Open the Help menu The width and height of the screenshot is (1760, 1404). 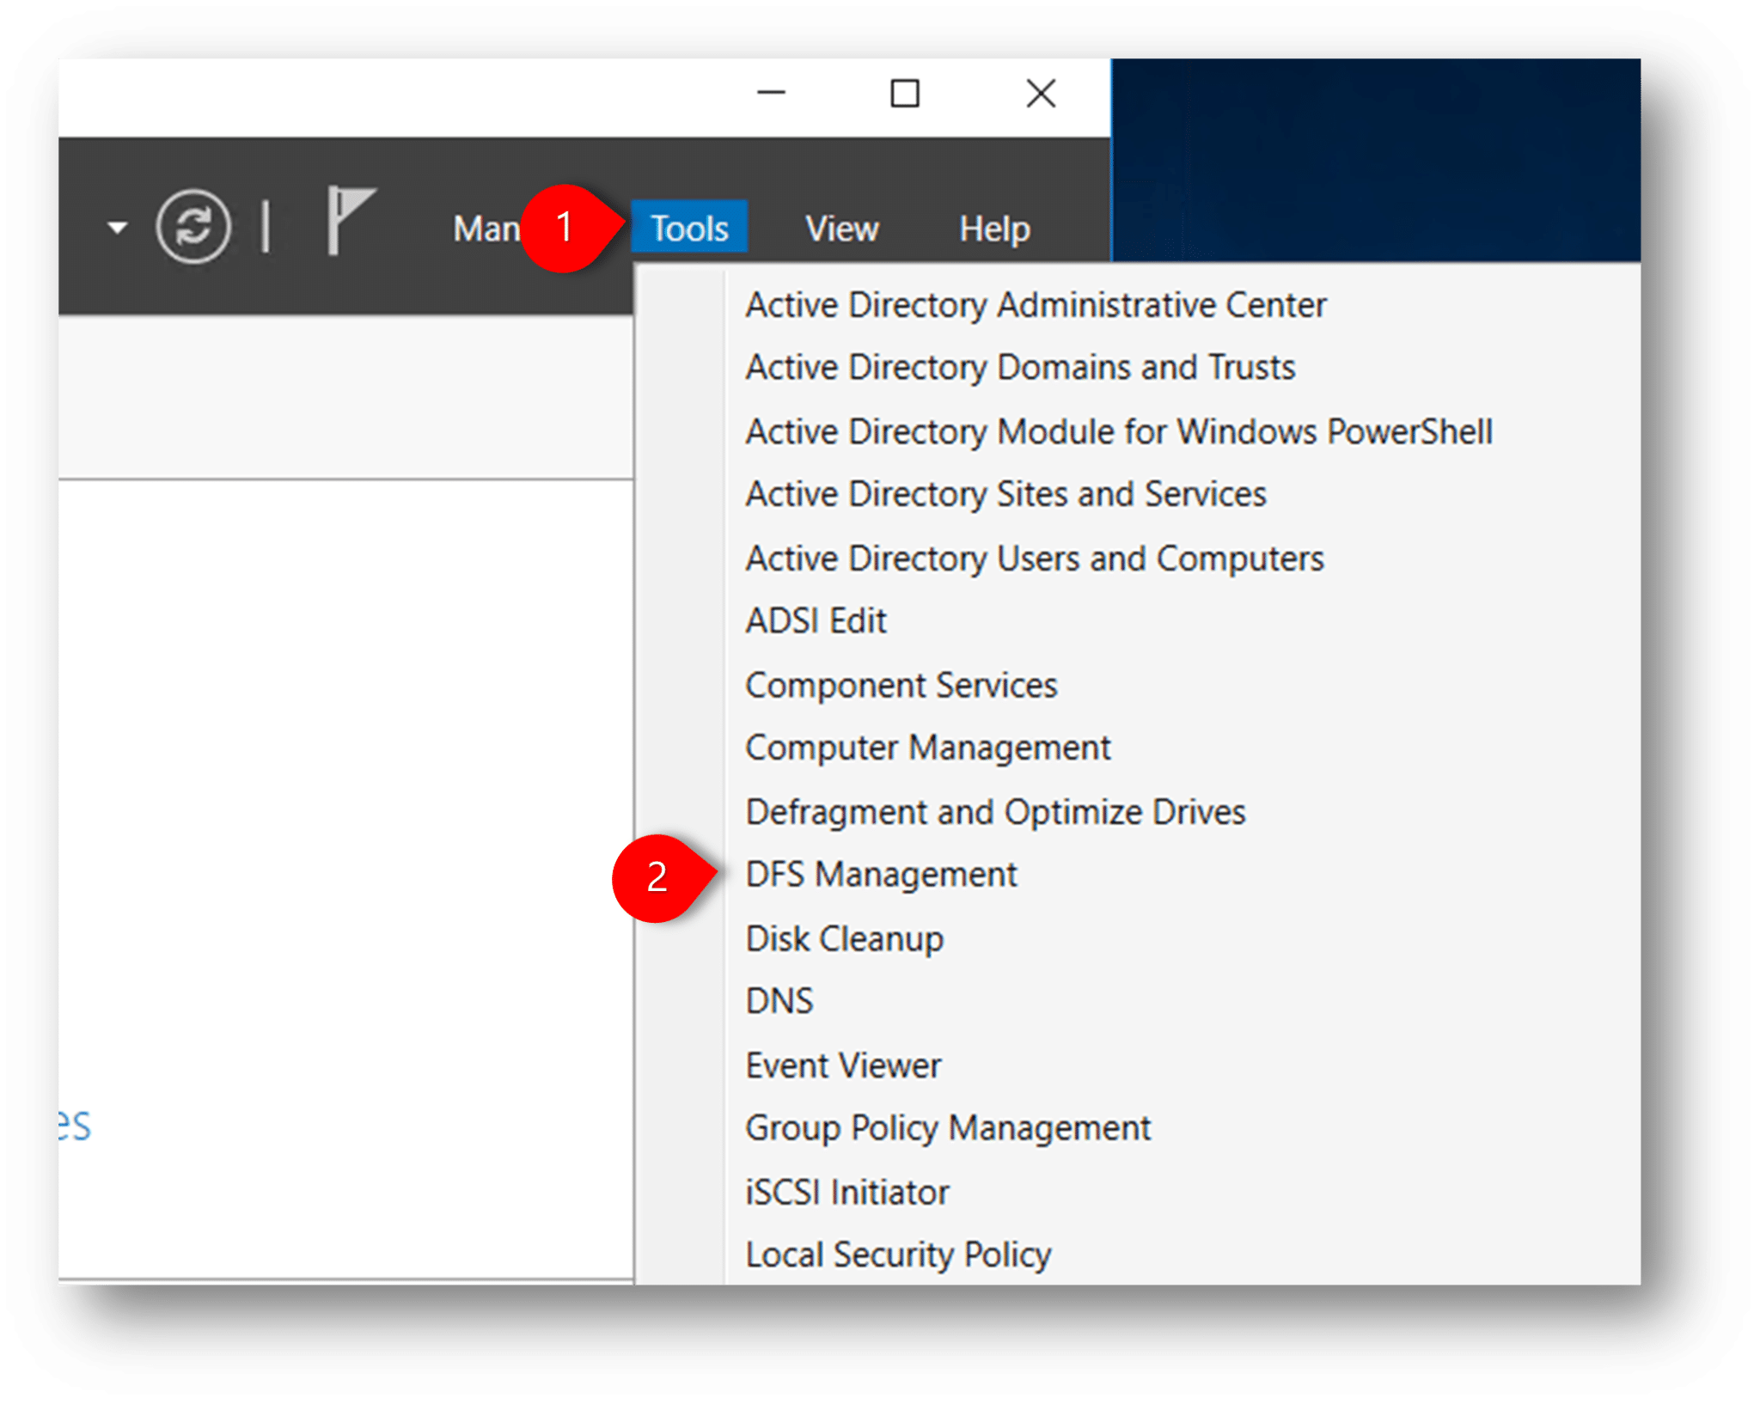[993, 227]
